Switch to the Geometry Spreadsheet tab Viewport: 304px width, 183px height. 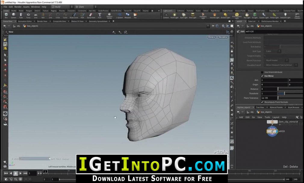(98, 21)
